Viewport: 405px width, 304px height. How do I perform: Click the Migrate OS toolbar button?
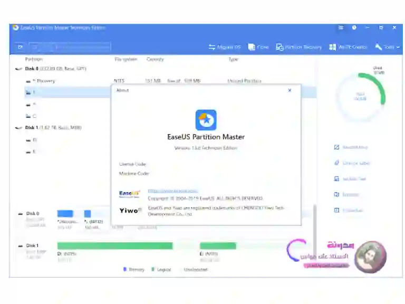(x=225, y=47)
